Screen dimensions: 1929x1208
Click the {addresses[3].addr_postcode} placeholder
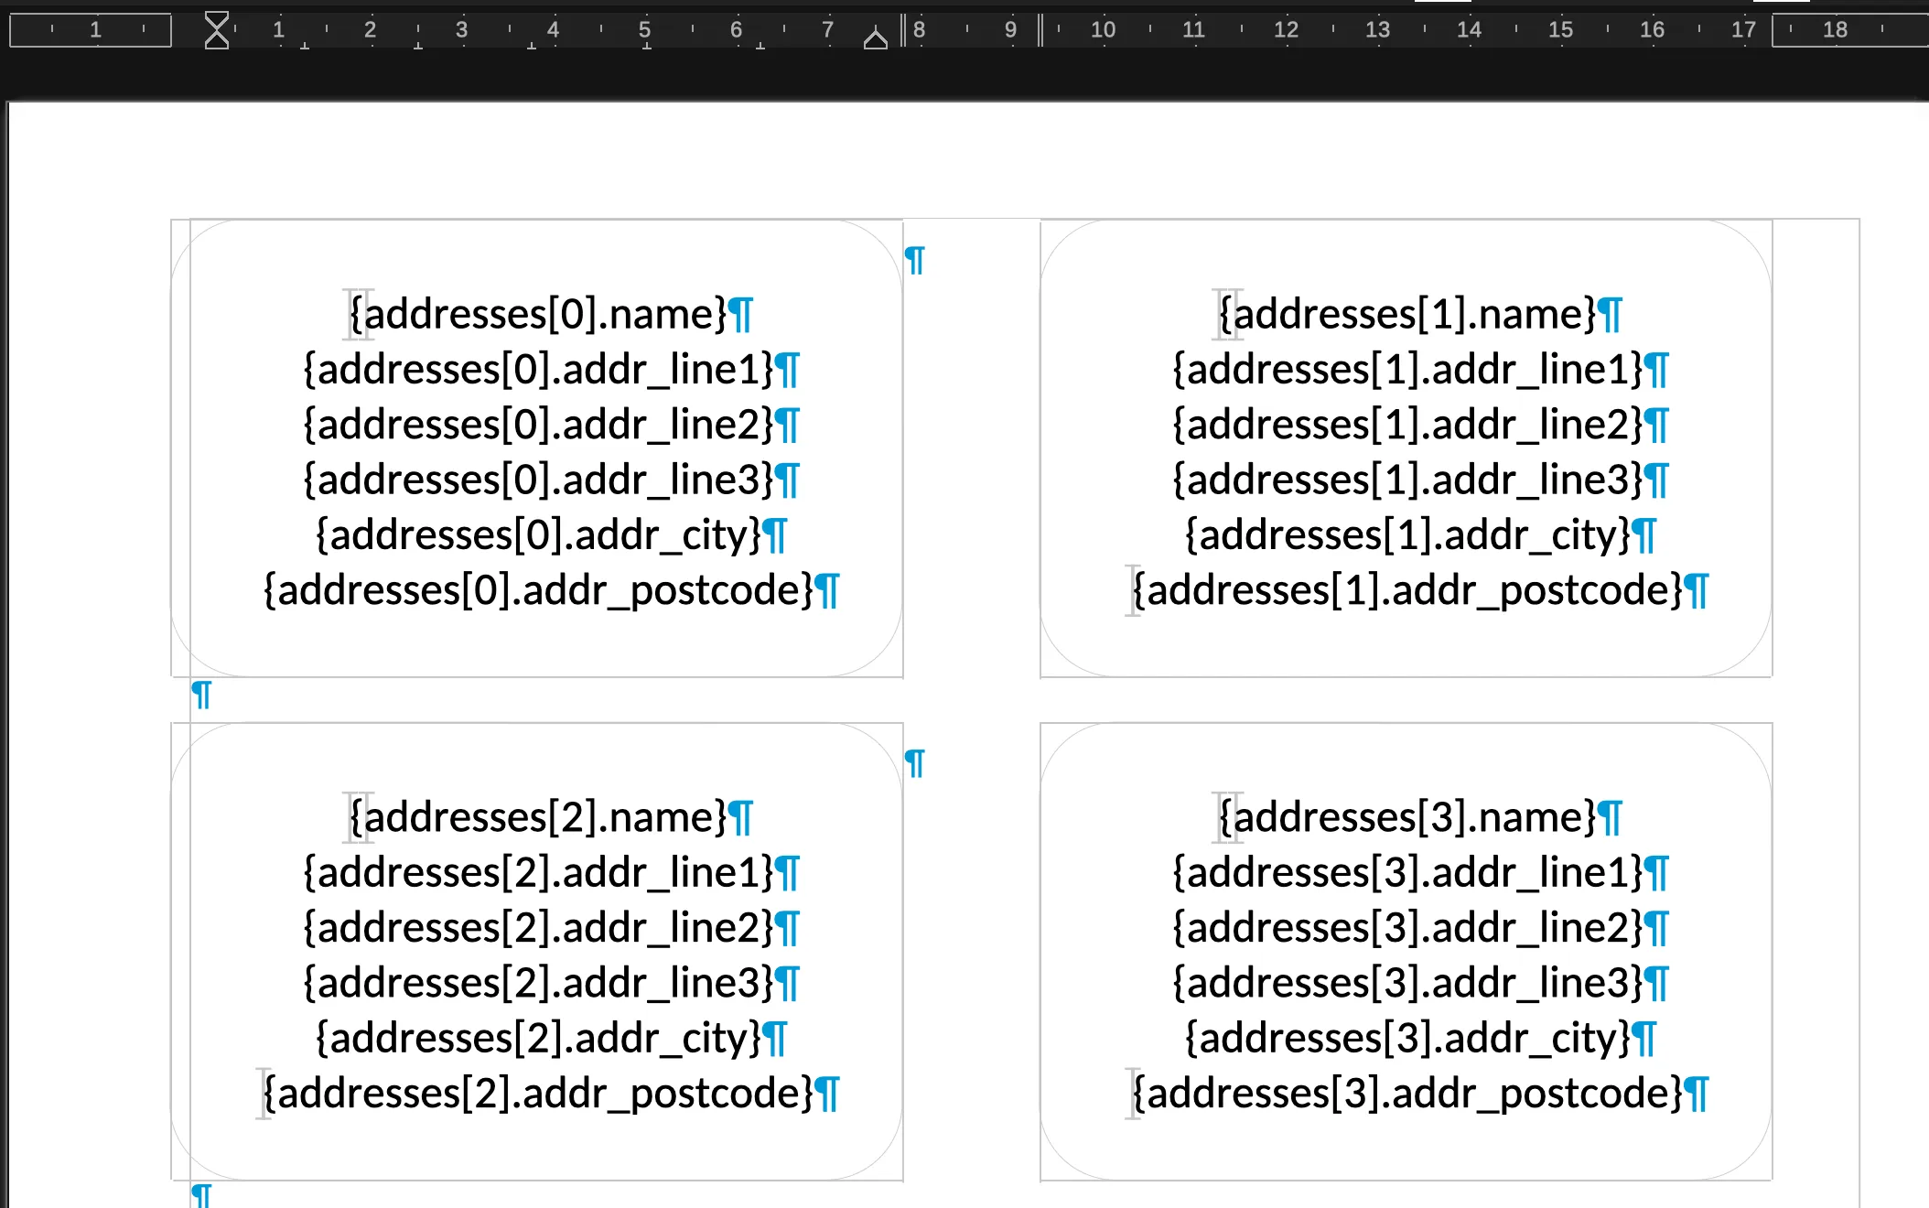(x=1407, y=1094)
